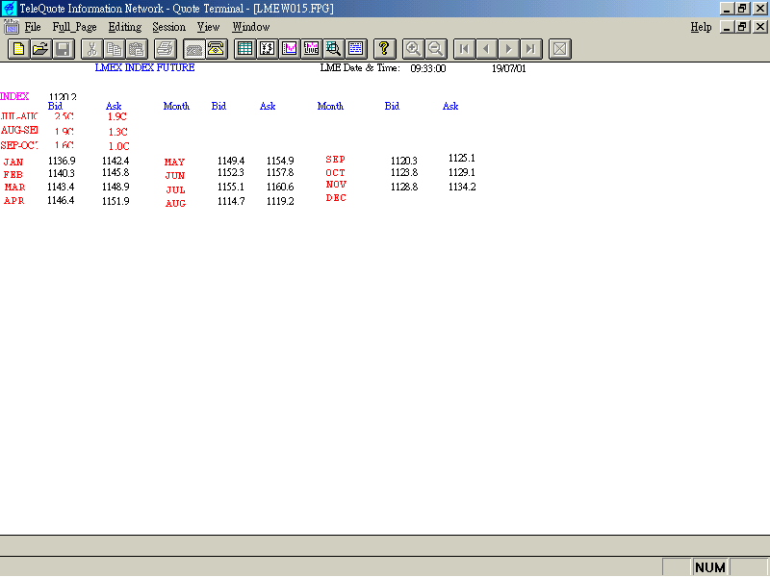Open the Session menu
The width and height of the screenshot is (770, 577).
coord(169,27)
